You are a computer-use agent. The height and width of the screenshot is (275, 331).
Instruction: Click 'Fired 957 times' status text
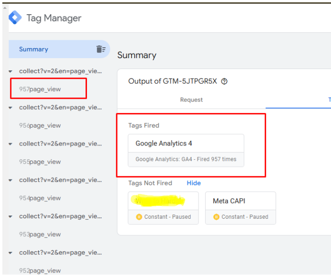(217, 159)
